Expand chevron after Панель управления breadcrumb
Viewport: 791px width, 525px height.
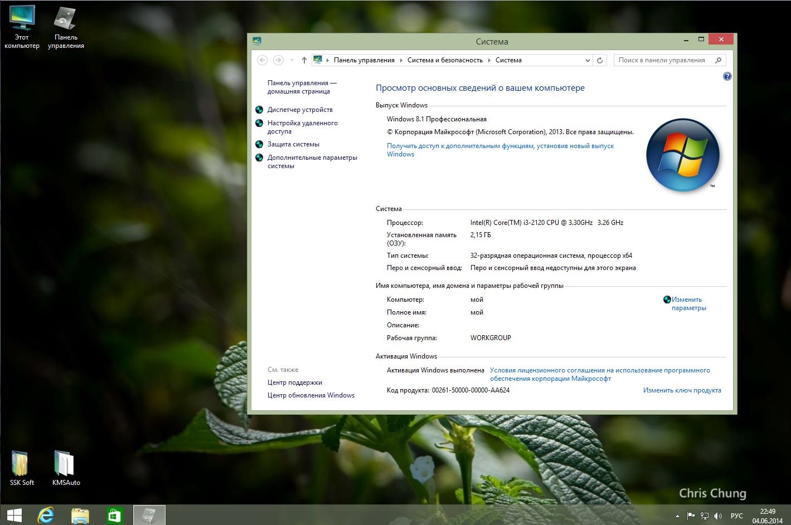click(401, 60)
